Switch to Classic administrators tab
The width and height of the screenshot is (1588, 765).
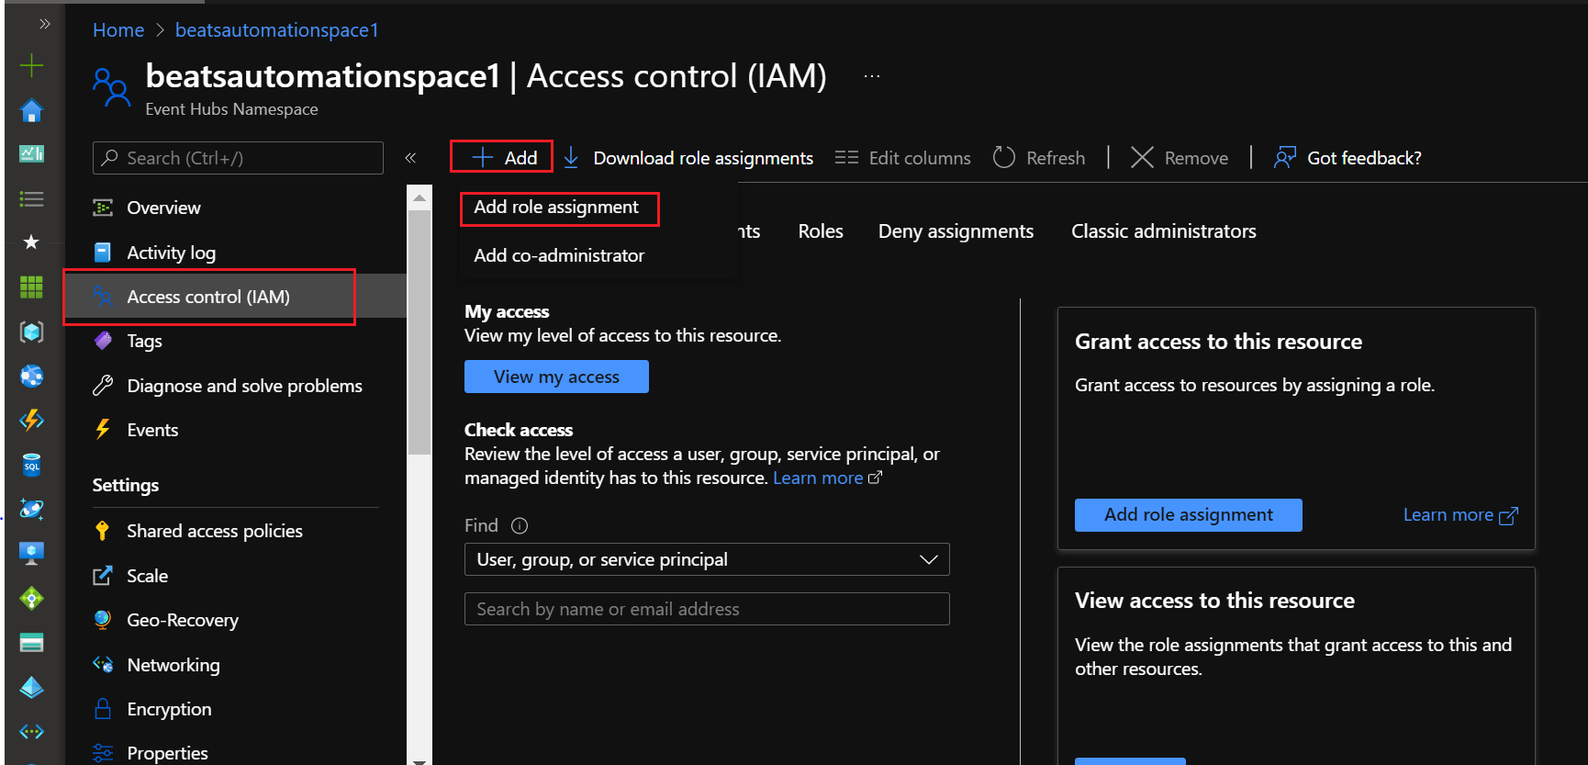click(1163, 231)
